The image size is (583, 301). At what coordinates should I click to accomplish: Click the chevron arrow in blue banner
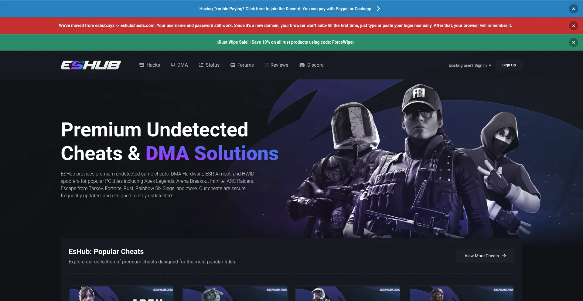coord(378,9)
